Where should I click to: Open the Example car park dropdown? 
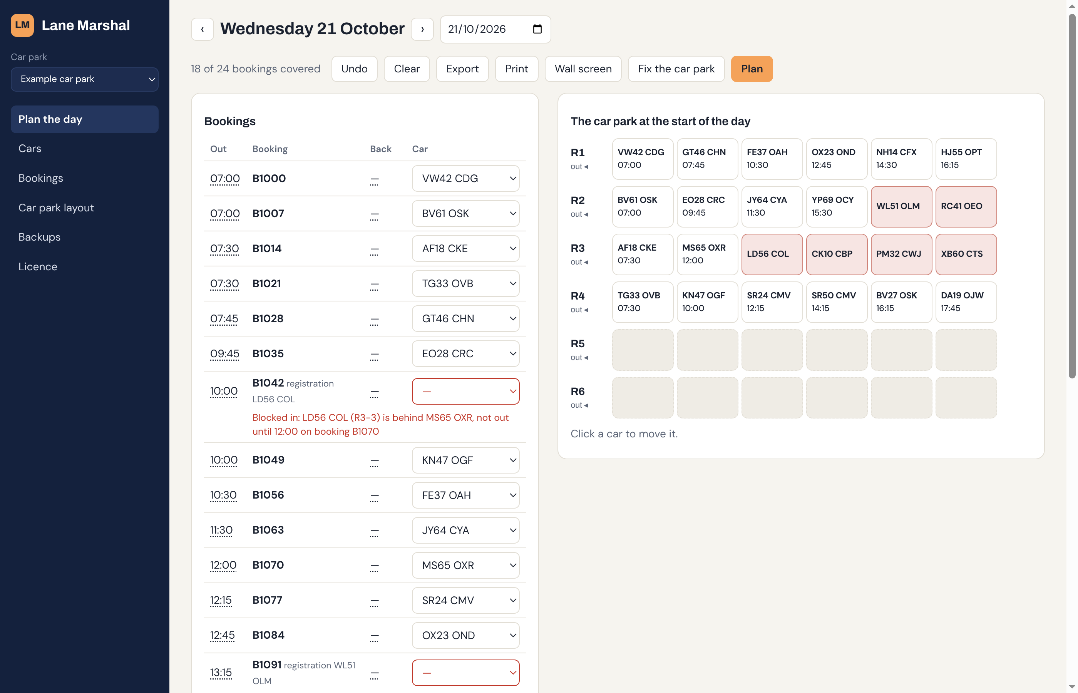tap(85, 79)
